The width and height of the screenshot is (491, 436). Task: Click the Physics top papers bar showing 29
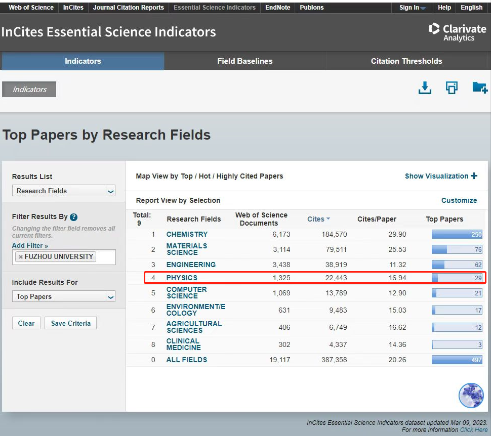click(457, 278)
